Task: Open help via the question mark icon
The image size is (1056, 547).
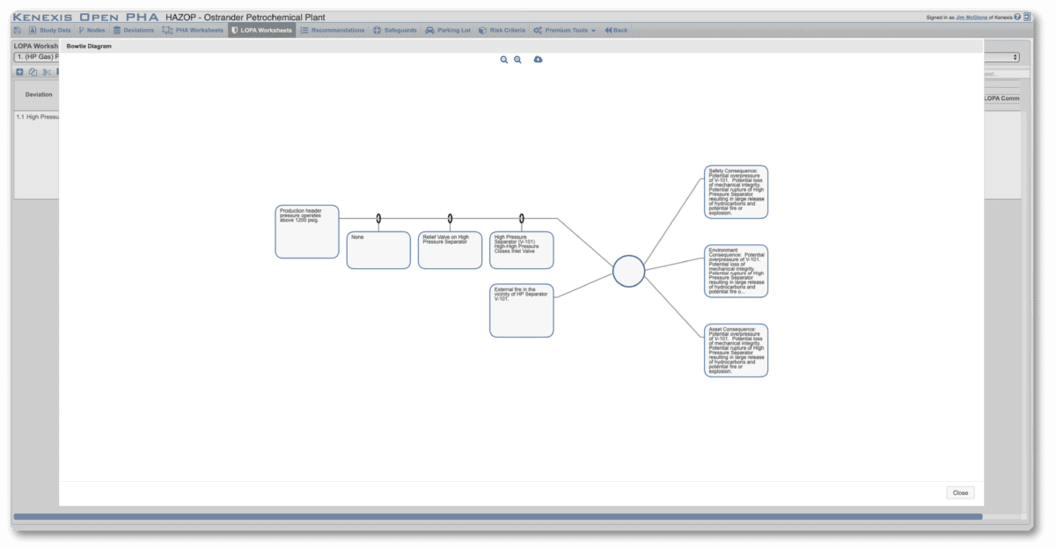Action: point(1017,17)
